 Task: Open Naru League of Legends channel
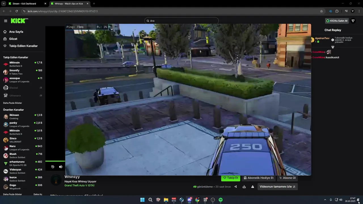point(23,148)
